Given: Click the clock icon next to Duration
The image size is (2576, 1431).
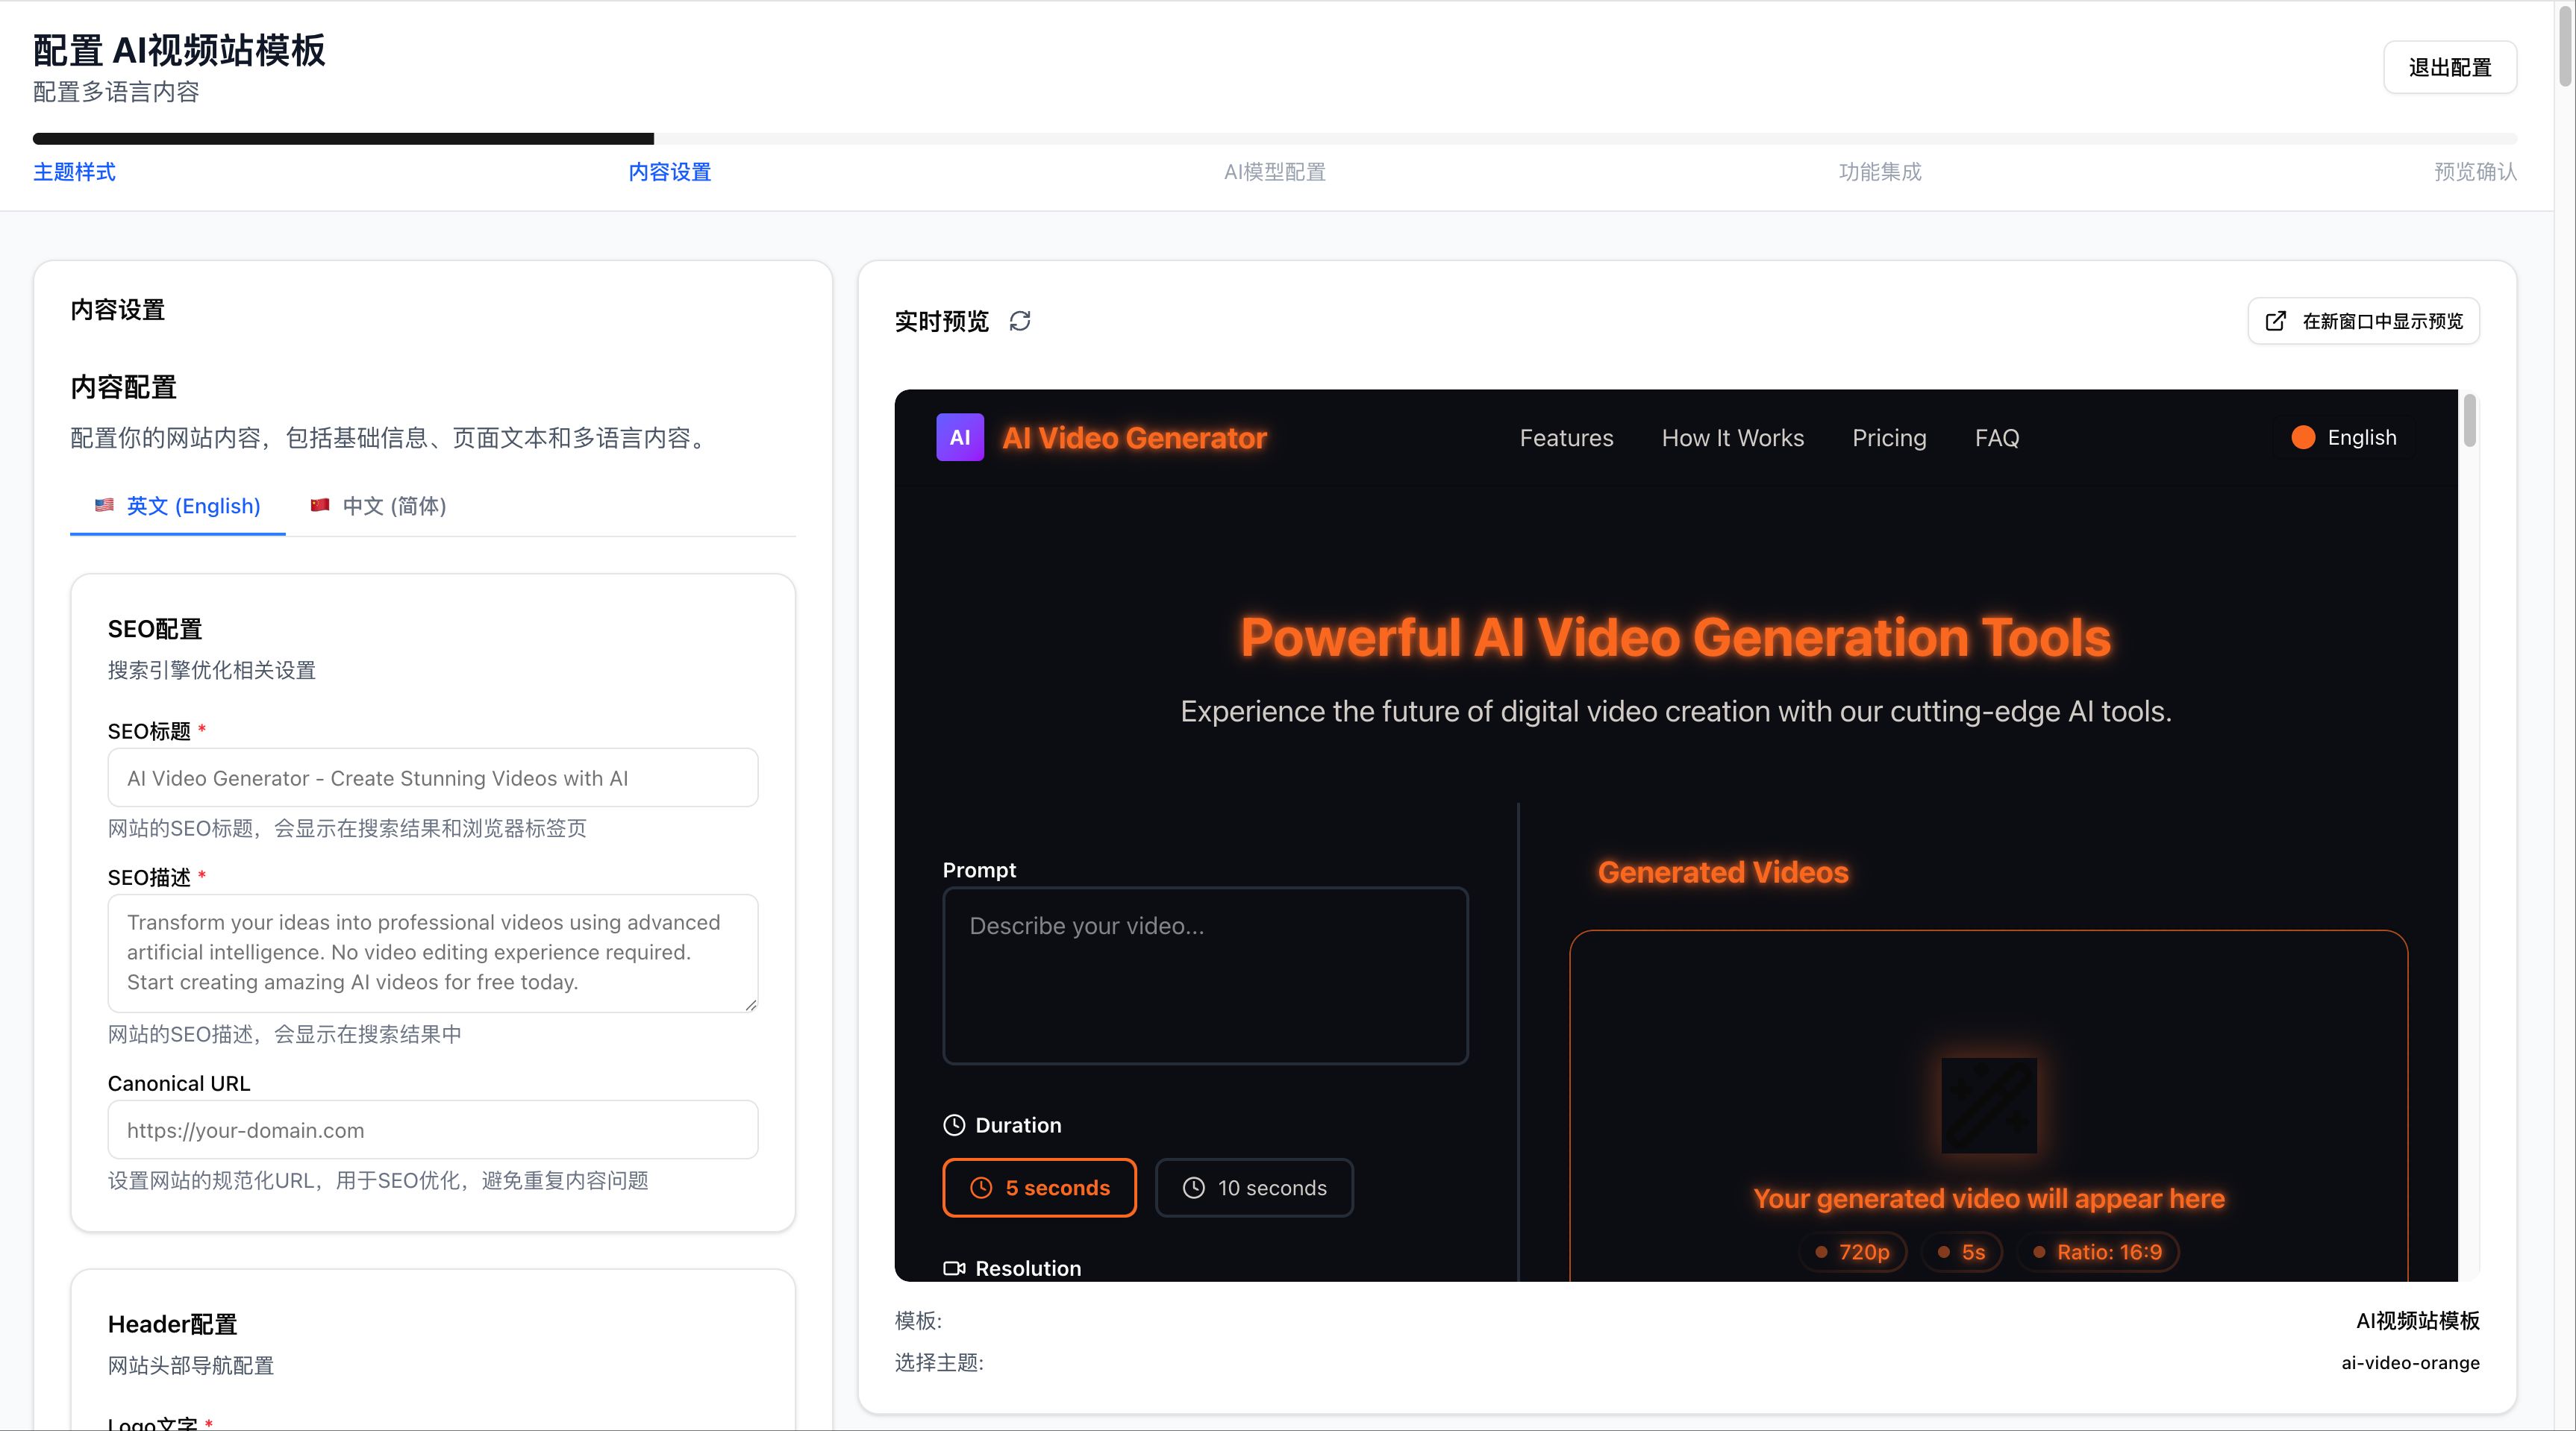Looking at the screenshot, I should point(954,1125).
